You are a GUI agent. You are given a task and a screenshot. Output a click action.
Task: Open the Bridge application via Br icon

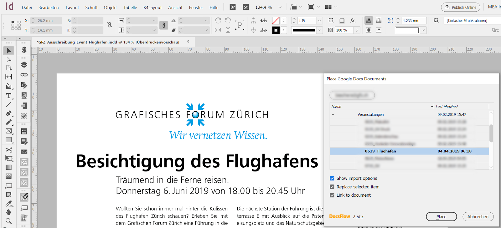233,7
